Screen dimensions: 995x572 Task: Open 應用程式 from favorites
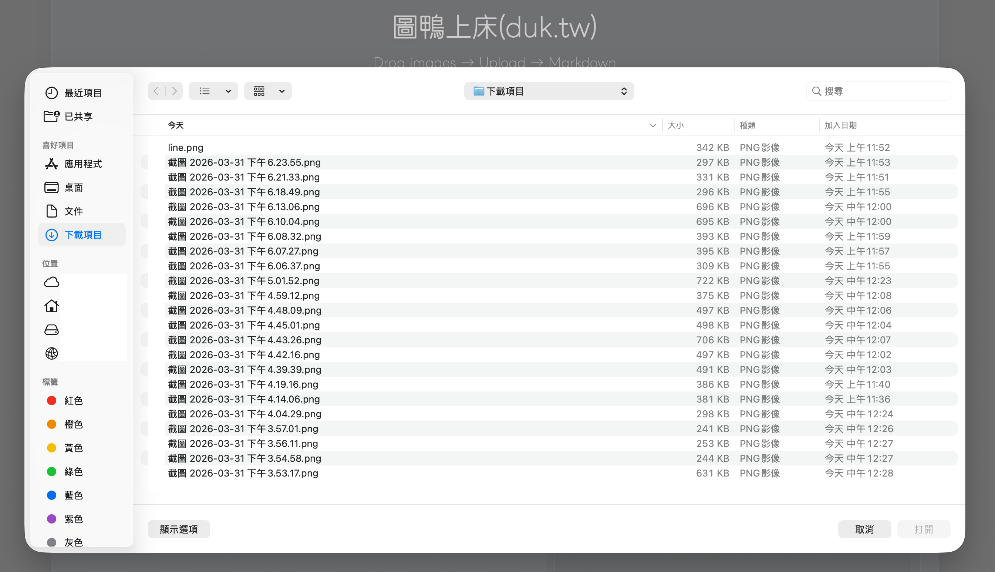pyautogui.click(x=84, y=164)
